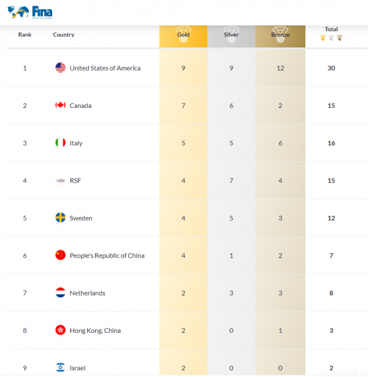Select the Hong Kong, China country name
368x377 pixels.
point(95,330)
